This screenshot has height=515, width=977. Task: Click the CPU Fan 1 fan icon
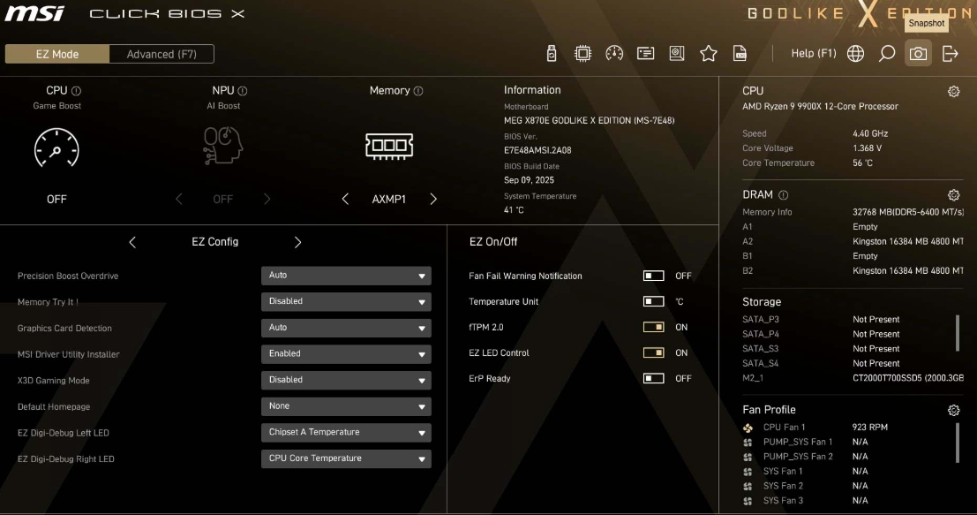[748, 428]
